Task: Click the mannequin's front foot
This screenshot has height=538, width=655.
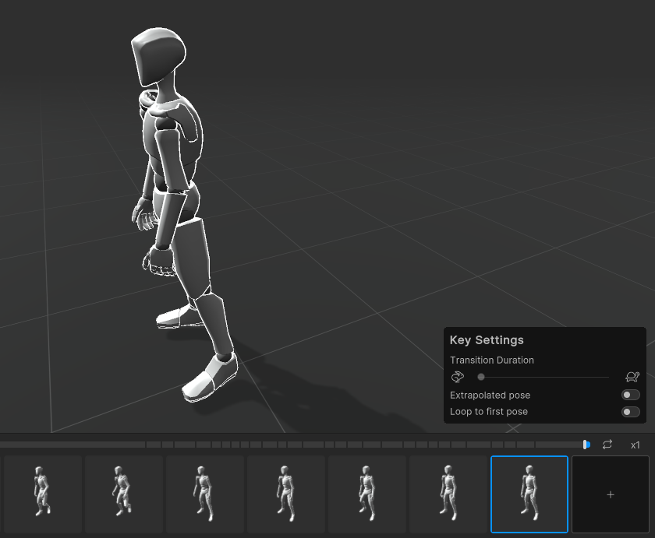Action: tap(210, 378)
